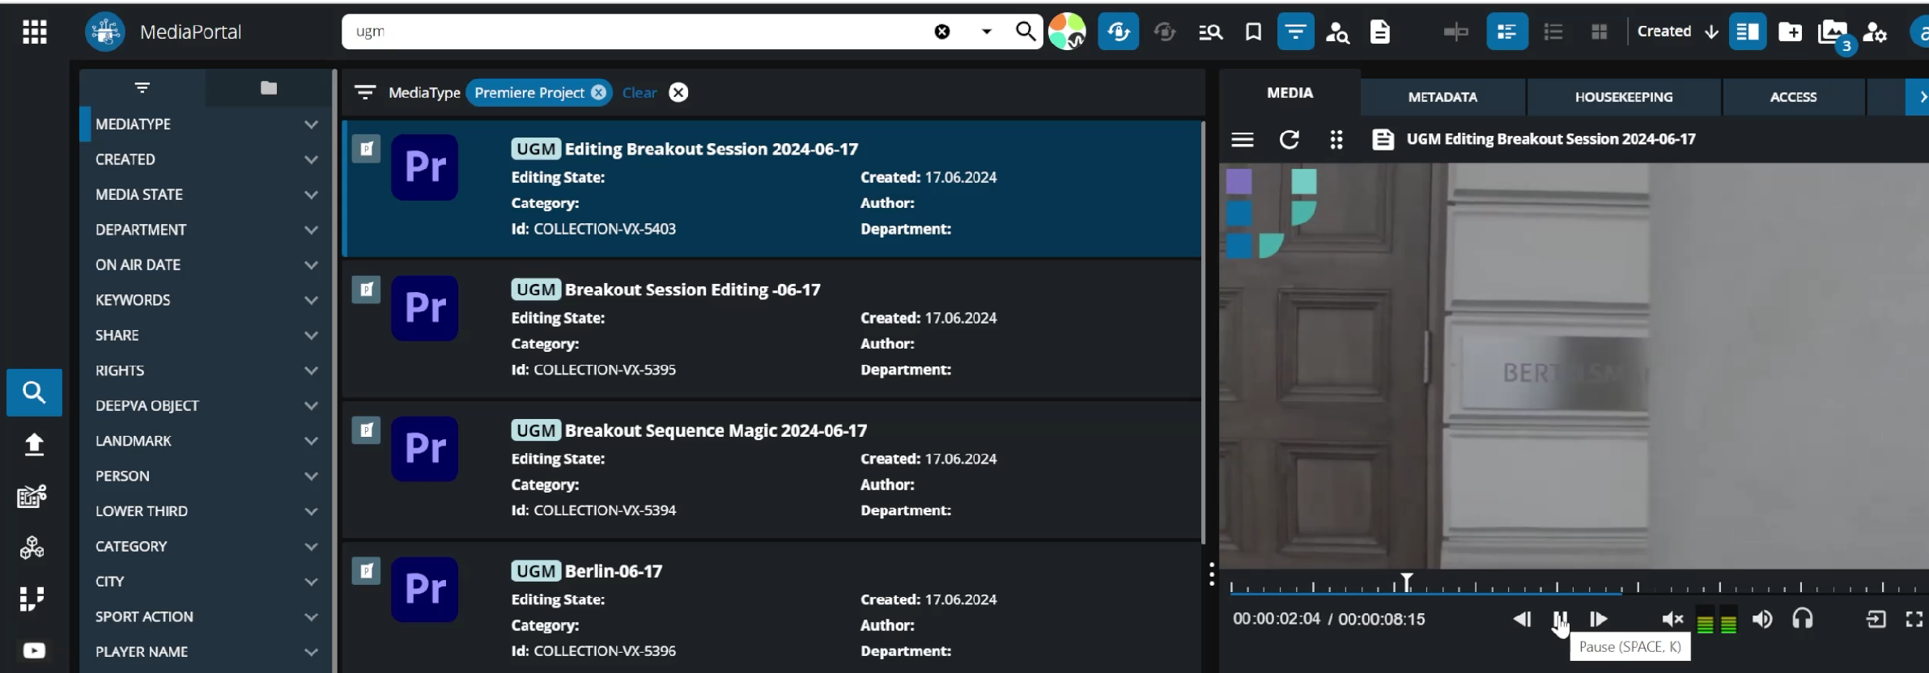Click the Clear filters link
This screenshot has width=1929, height=673.
pyautogui.click(x=639, y=93)
